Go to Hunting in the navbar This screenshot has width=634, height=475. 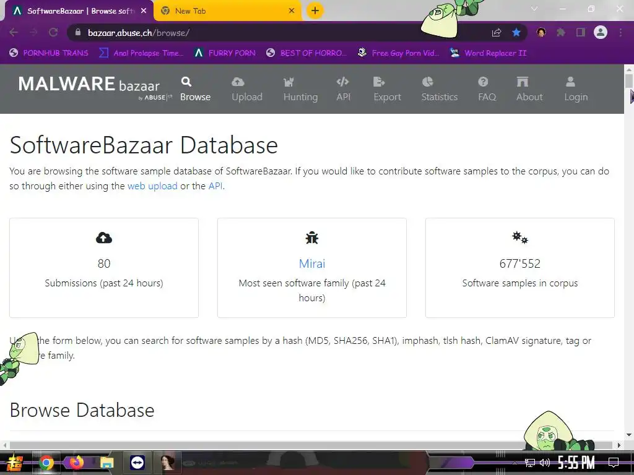click(300, 89)
